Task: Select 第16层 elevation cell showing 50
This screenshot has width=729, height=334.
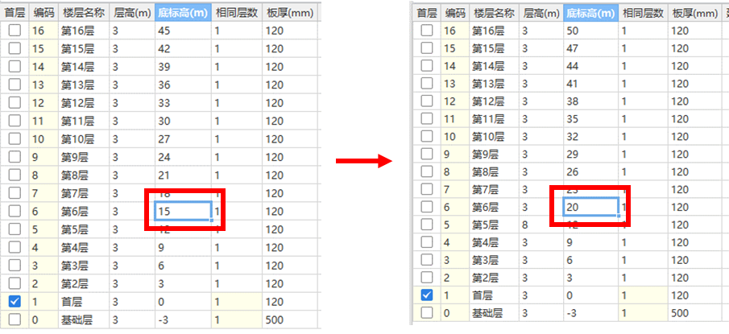Action: pos(590,31)
